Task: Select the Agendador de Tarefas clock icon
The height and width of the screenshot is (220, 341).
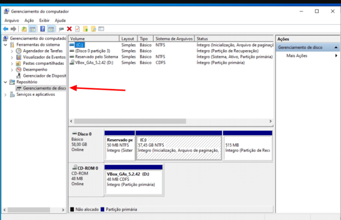Action: [x=19, y=51]
